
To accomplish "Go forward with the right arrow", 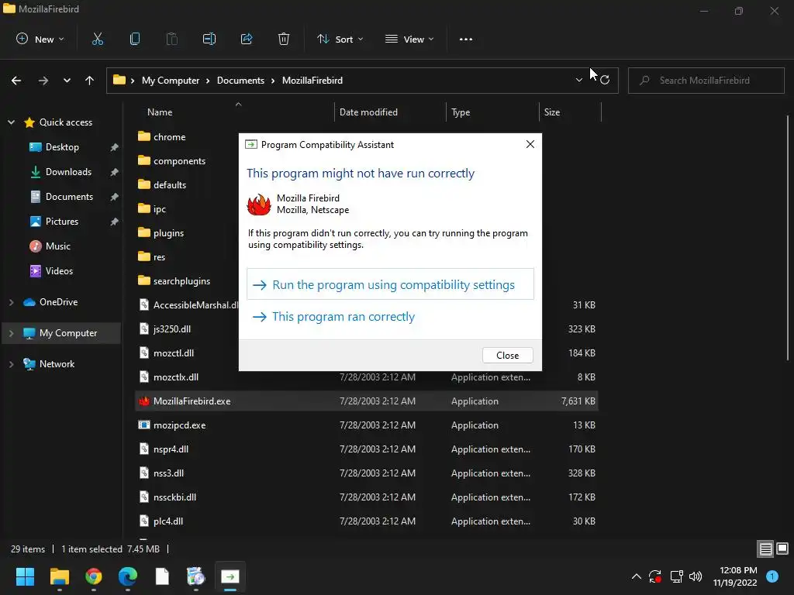I will 43,81.
